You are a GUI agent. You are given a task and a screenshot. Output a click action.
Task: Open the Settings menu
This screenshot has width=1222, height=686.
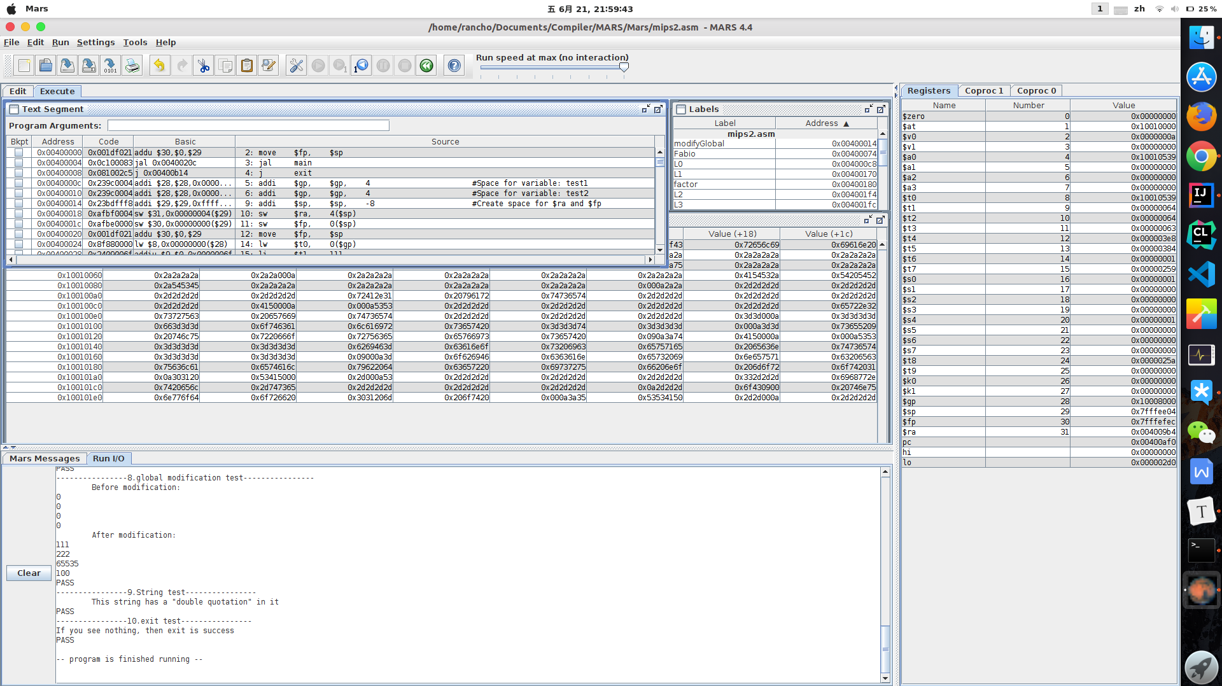(x=96, y=43)
